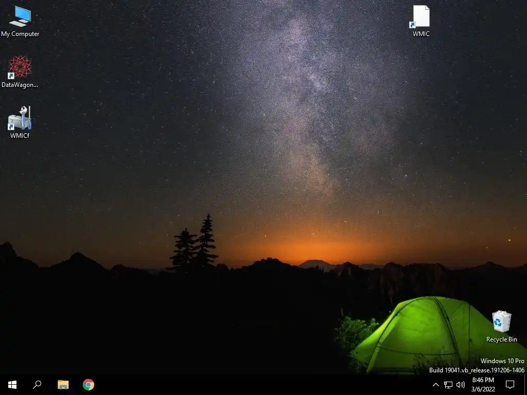Screen dimensions: 527x395
Task: Open taskbar search magnifier
Action: (37, 385)
